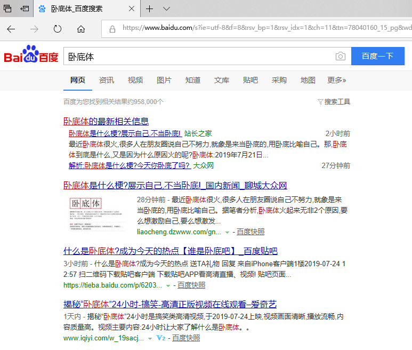This screenshot has height=350, width=412.
Task: Click the browser forward arrow
Action: [34, 29]
